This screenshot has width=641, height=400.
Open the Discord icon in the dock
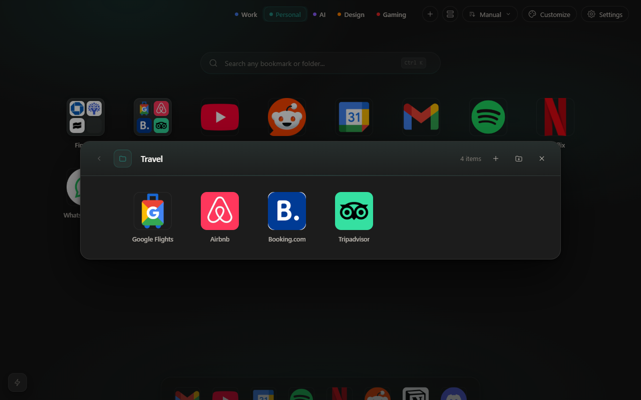click(x=454, y=394)
